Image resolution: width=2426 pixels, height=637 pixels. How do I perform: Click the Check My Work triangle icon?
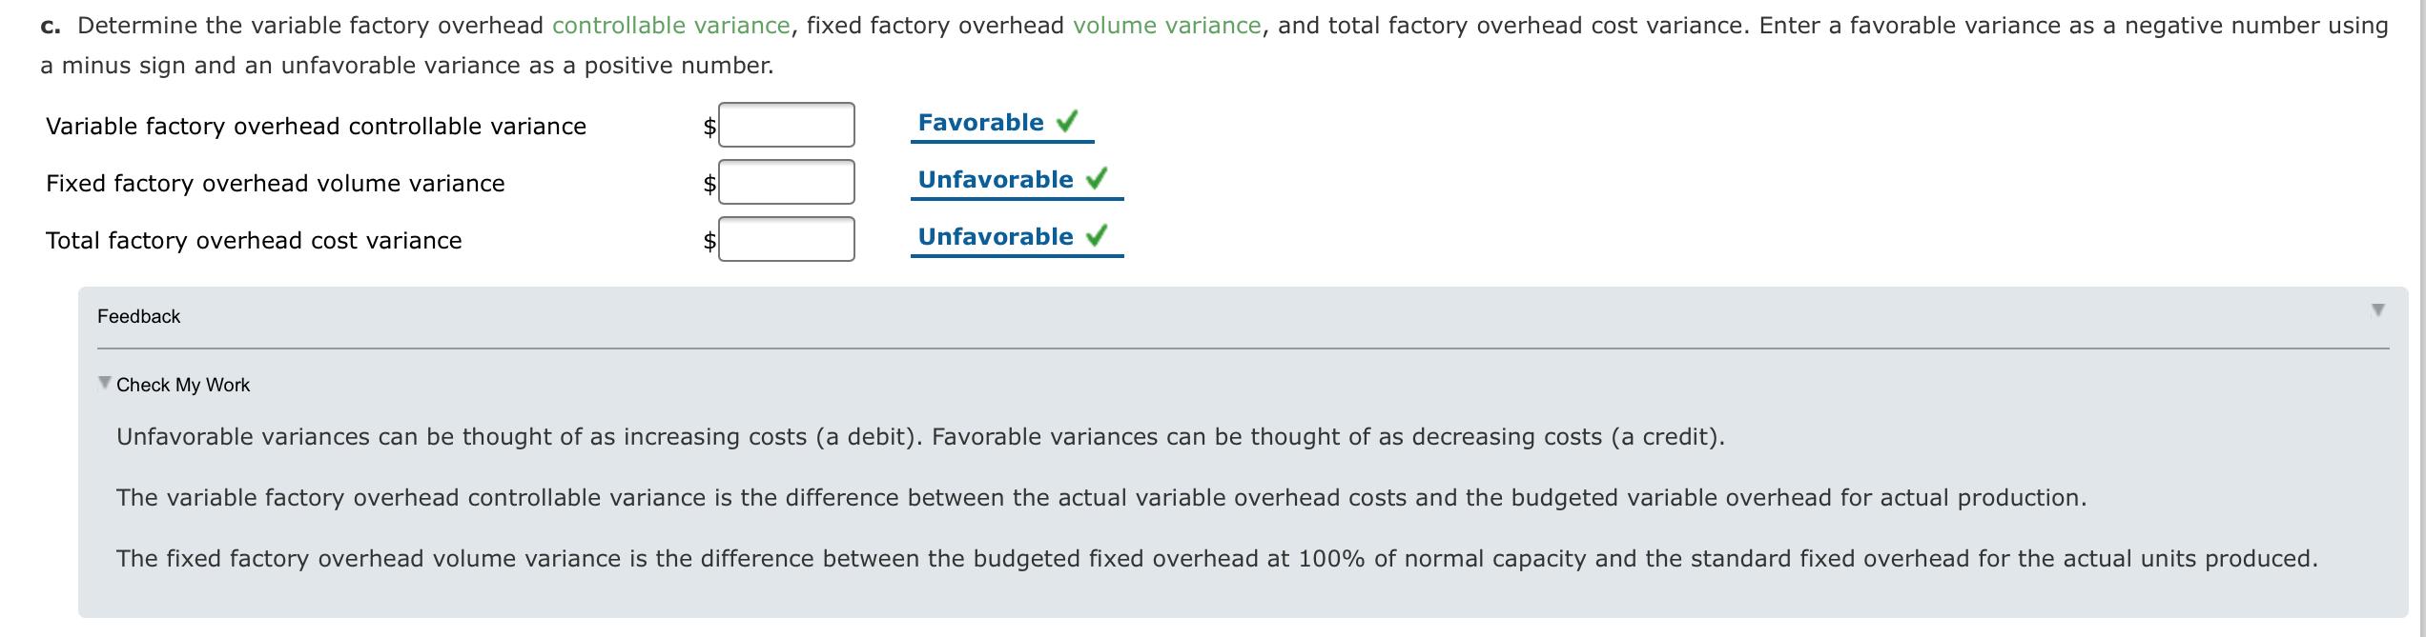coord(103,382)
